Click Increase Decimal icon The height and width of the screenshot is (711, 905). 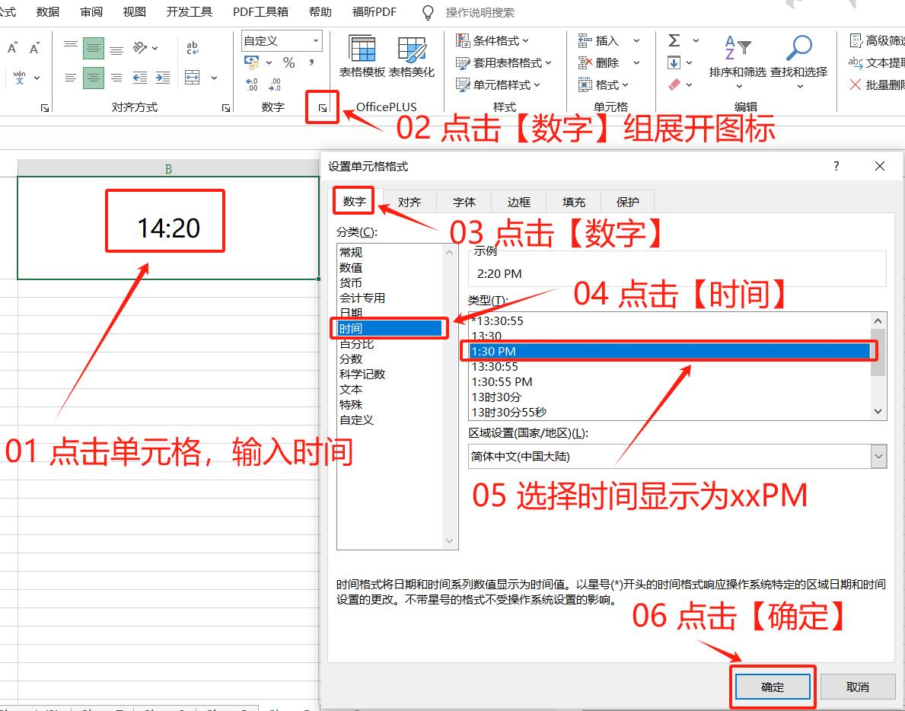pos(252,84)
